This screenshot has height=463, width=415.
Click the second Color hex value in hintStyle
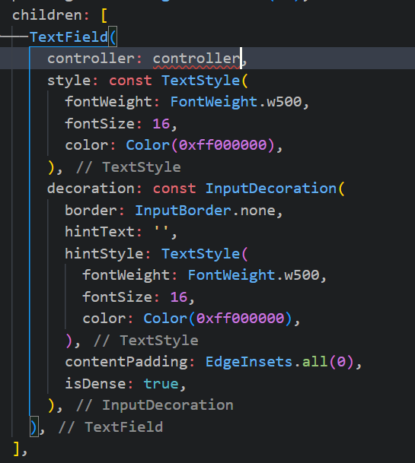point(241,319)
